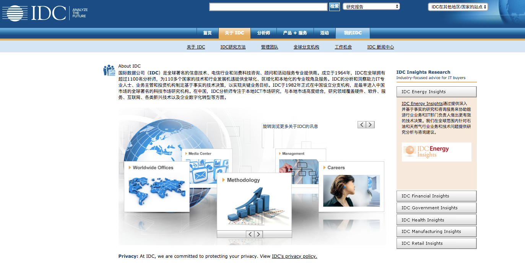Expand IDC Financial Insights section

click(436, 196)
